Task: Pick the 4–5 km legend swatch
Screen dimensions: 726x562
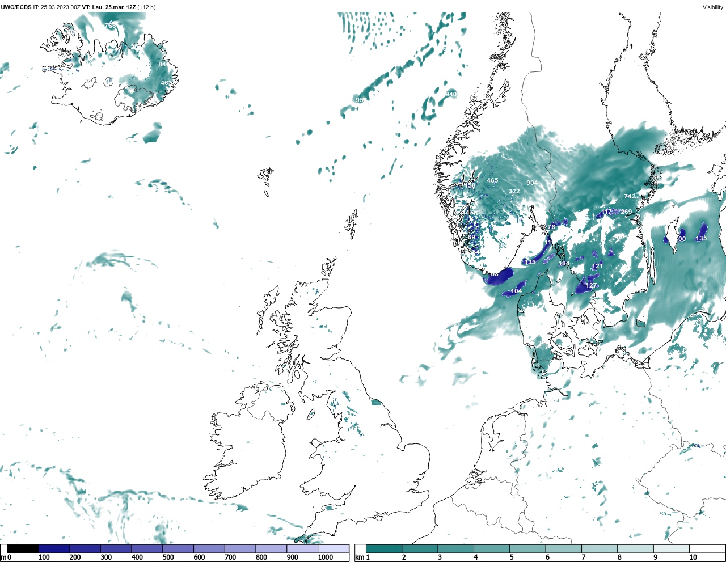Action: 492,549
